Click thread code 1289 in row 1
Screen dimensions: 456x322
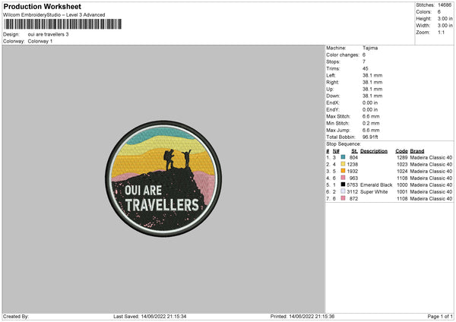point(402,157)
